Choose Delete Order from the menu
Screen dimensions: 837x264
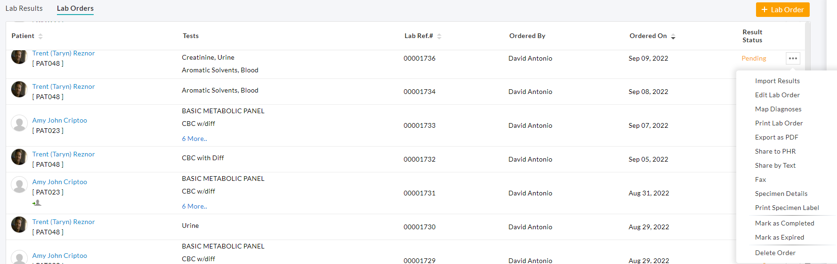click(775, 253)
